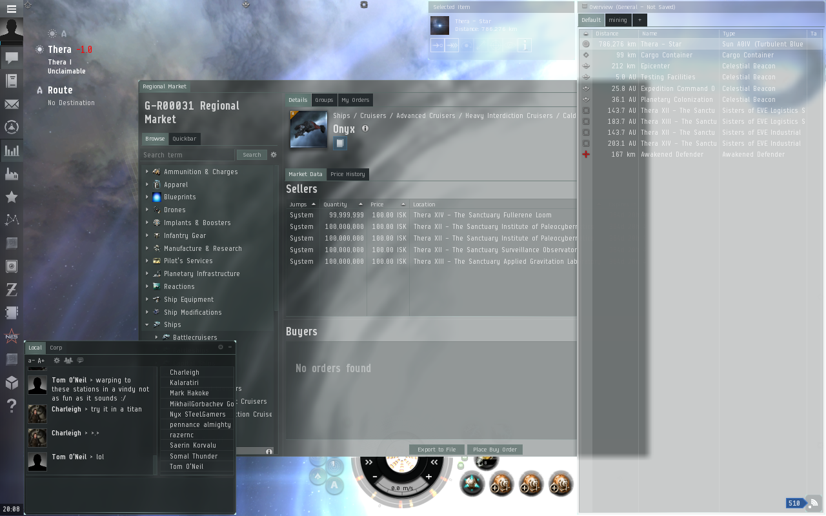Viewport: 826px width, 516px height.
Task: Click Export to File button
Action: [x=437, y=450]
